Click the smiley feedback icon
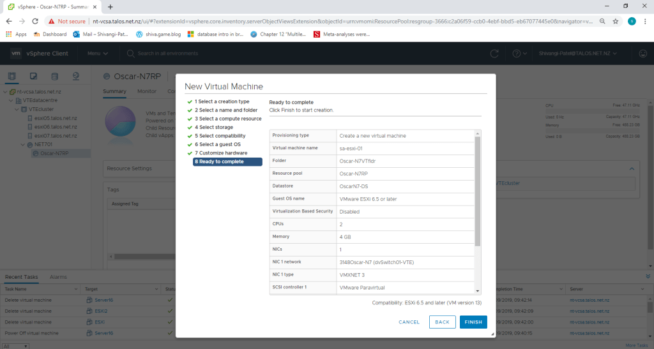 click(x=643, y=54)
